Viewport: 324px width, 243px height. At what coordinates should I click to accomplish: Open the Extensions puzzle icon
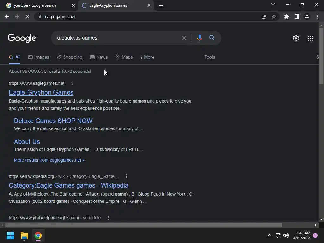287,16
